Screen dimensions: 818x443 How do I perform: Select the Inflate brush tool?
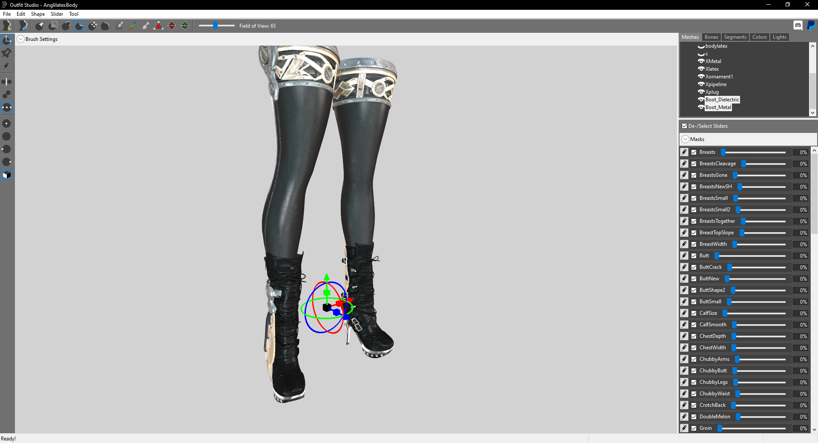(66, 26)
